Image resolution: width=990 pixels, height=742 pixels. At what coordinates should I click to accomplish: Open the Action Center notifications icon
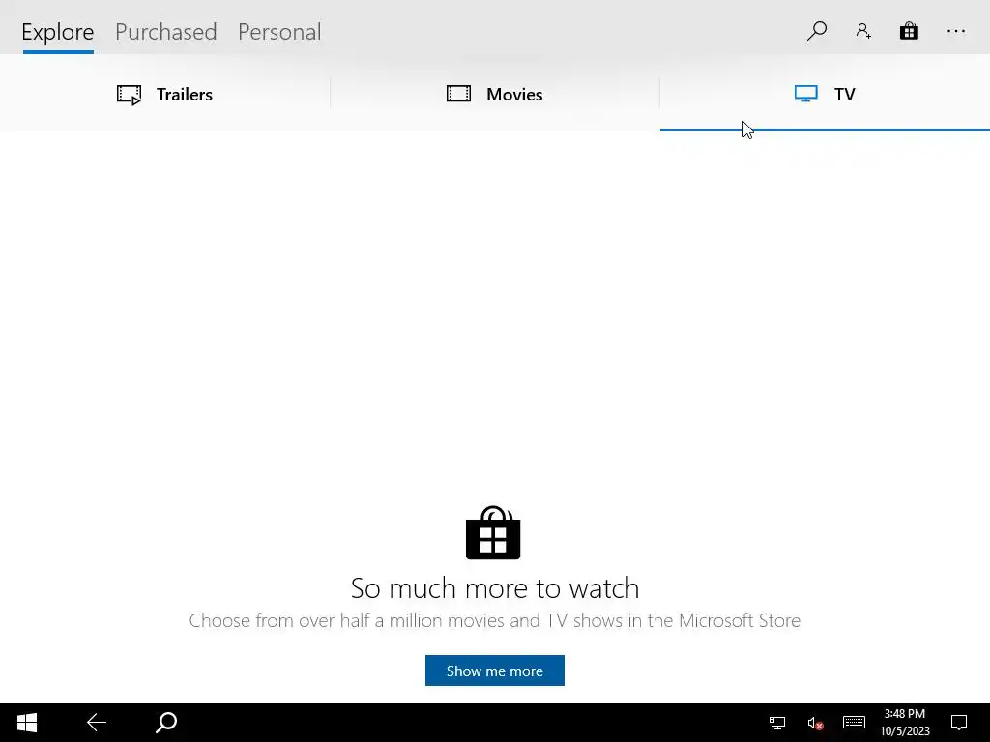(959, 723)
